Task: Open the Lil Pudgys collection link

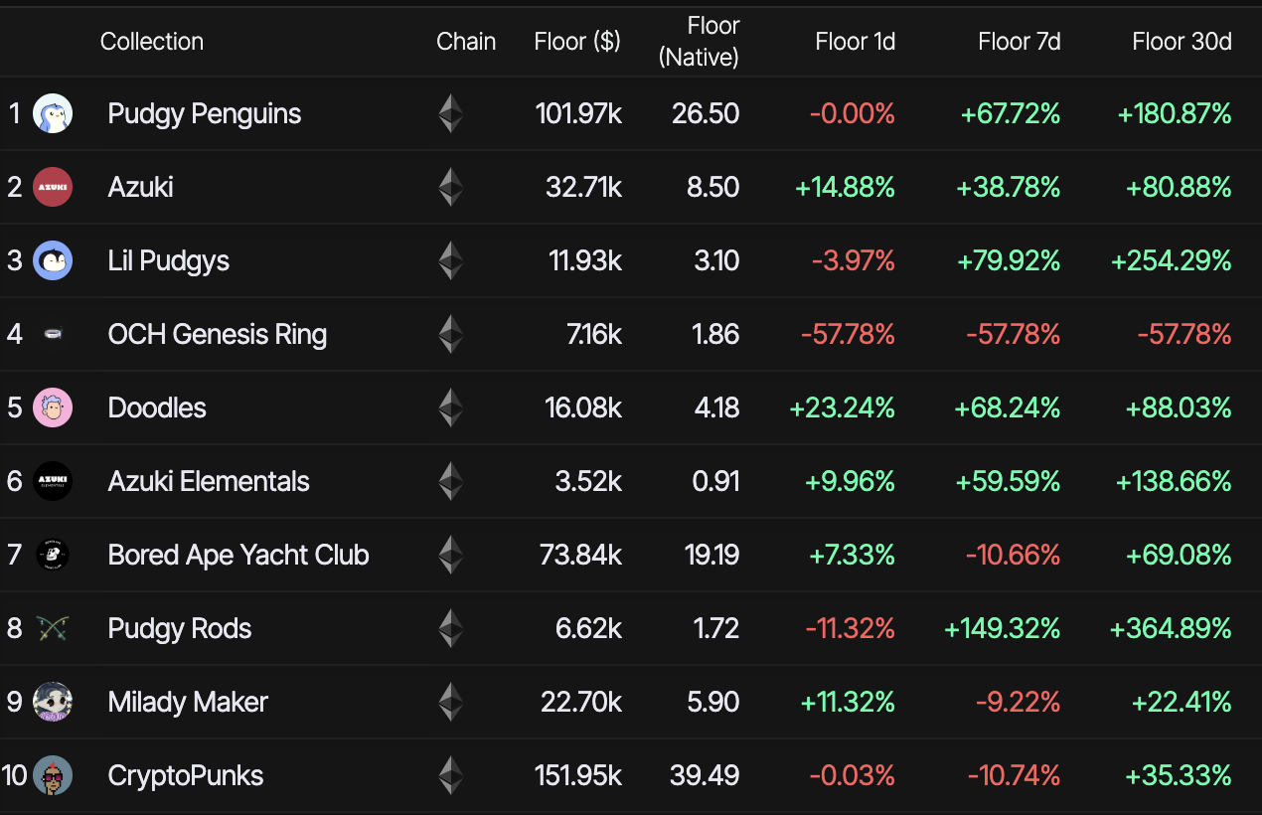Action: [x=169, y=260]
